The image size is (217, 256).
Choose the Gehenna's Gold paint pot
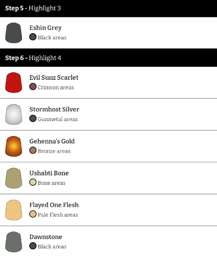(x=14, y=146)
